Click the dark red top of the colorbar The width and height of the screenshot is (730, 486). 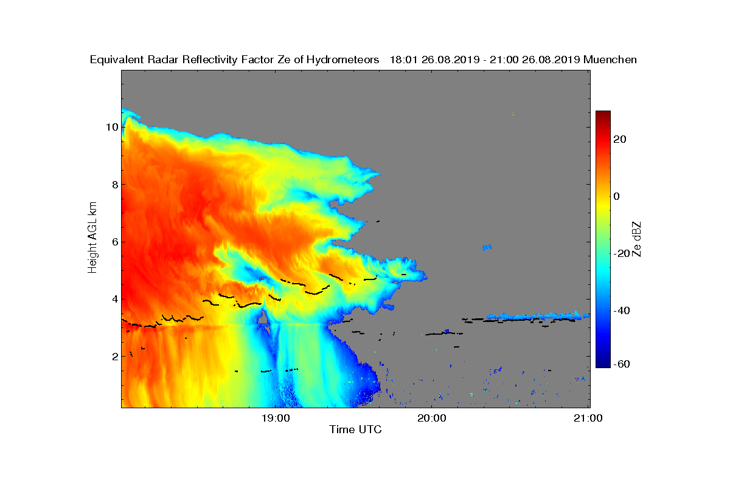click(x=603, y=114)
